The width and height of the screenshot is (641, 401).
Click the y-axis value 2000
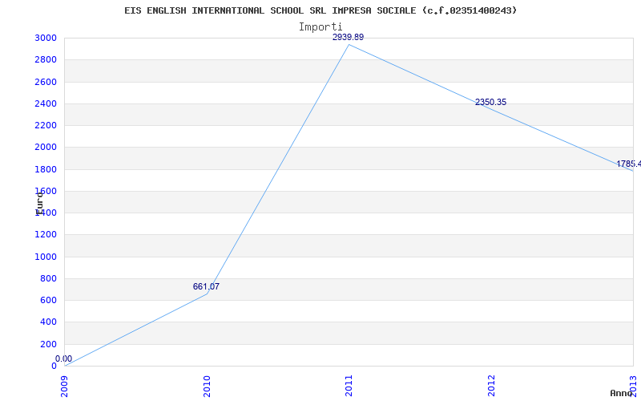click(x=46, y=148)
